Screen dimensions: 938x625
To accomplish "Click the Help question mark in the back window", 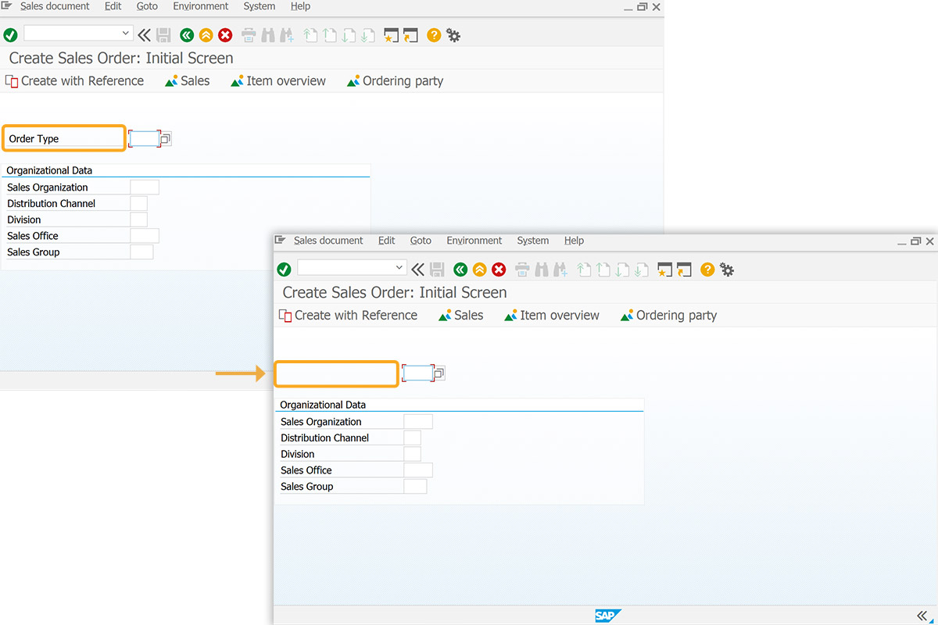I will tap(434, 34).
